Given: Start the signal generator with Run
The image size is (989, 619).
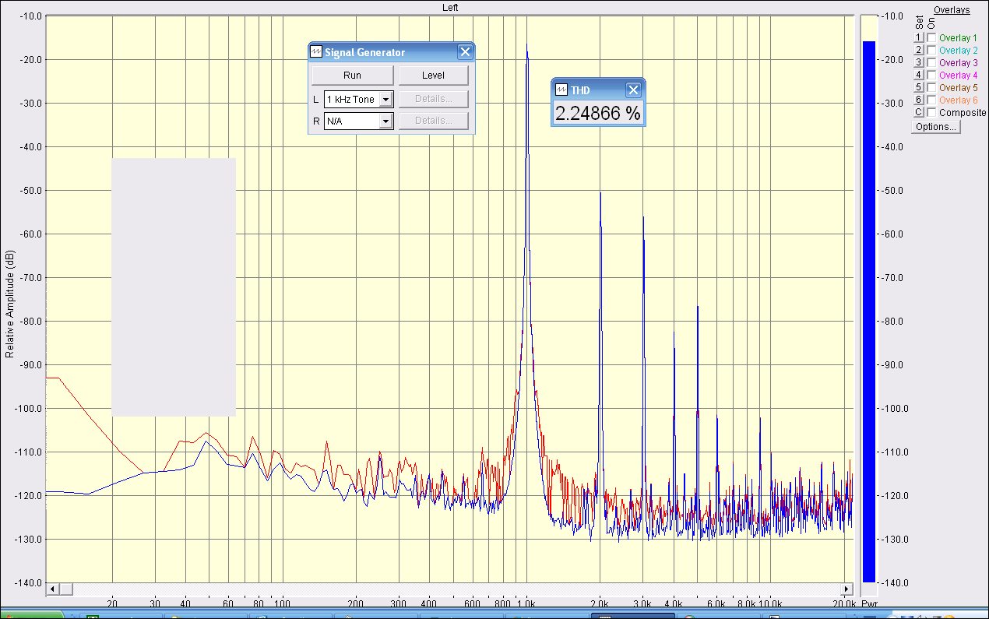Looking at the screenshot, I should 352,76.
